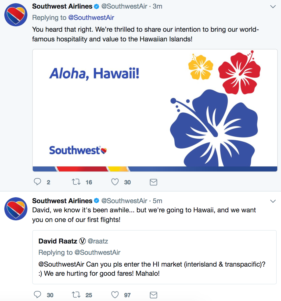Open the @SouthwestAir link in Replying to
This screenshot has height=301, width=281.
[x=91, y=18]
